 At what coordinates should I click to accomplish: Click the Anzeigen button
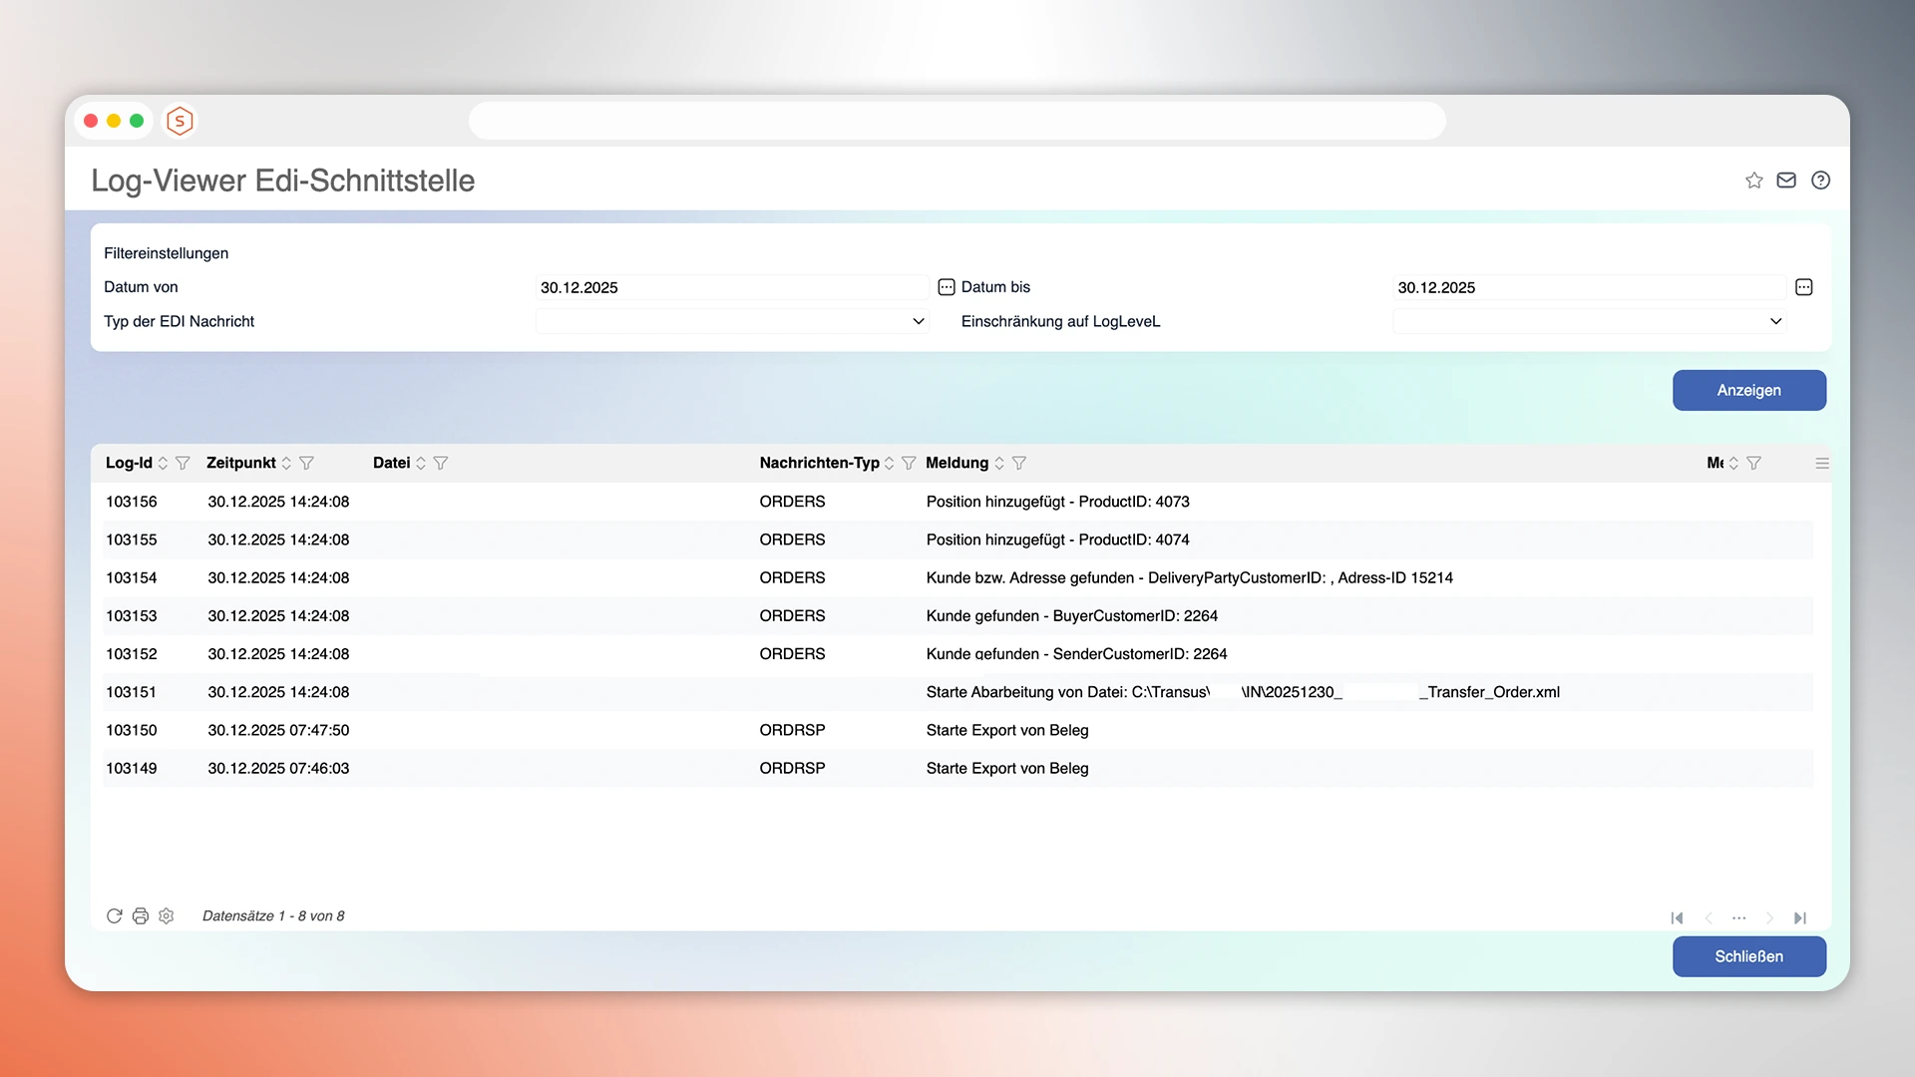tap(1748, 390)
